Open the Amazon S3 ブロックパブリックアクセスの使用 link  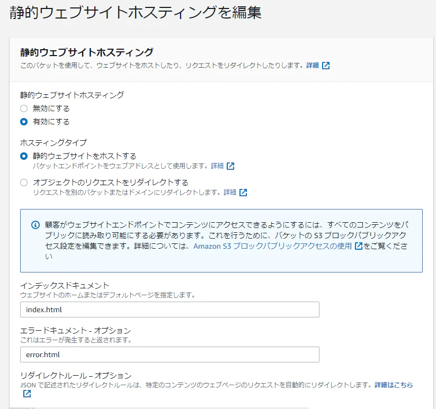coord(272,246)
